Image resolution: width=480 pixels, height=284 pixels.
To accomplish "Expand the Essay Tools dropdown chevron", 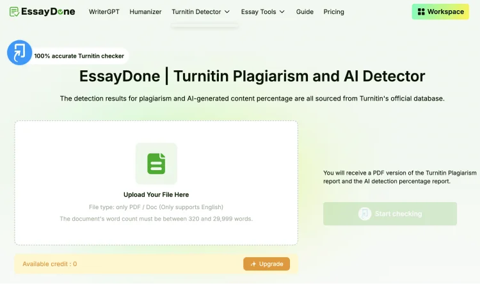I will point(282,12).
